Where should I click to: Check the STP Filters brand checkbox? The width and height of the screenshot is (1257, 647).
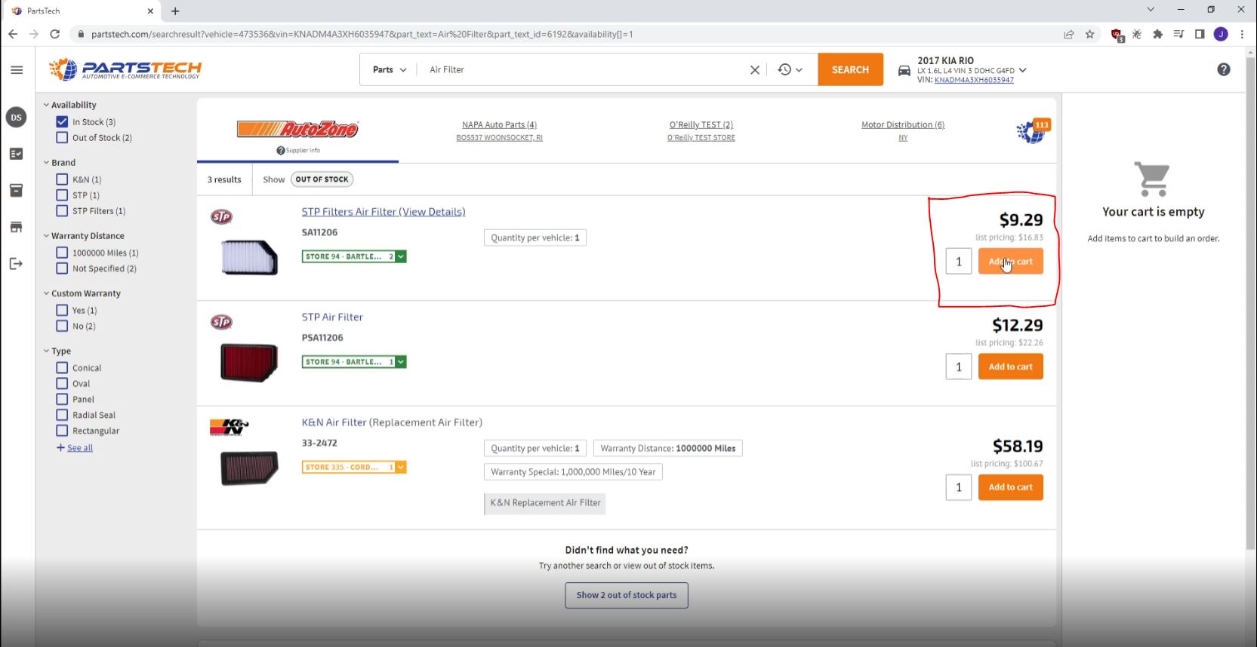click(x=62, y=211)
